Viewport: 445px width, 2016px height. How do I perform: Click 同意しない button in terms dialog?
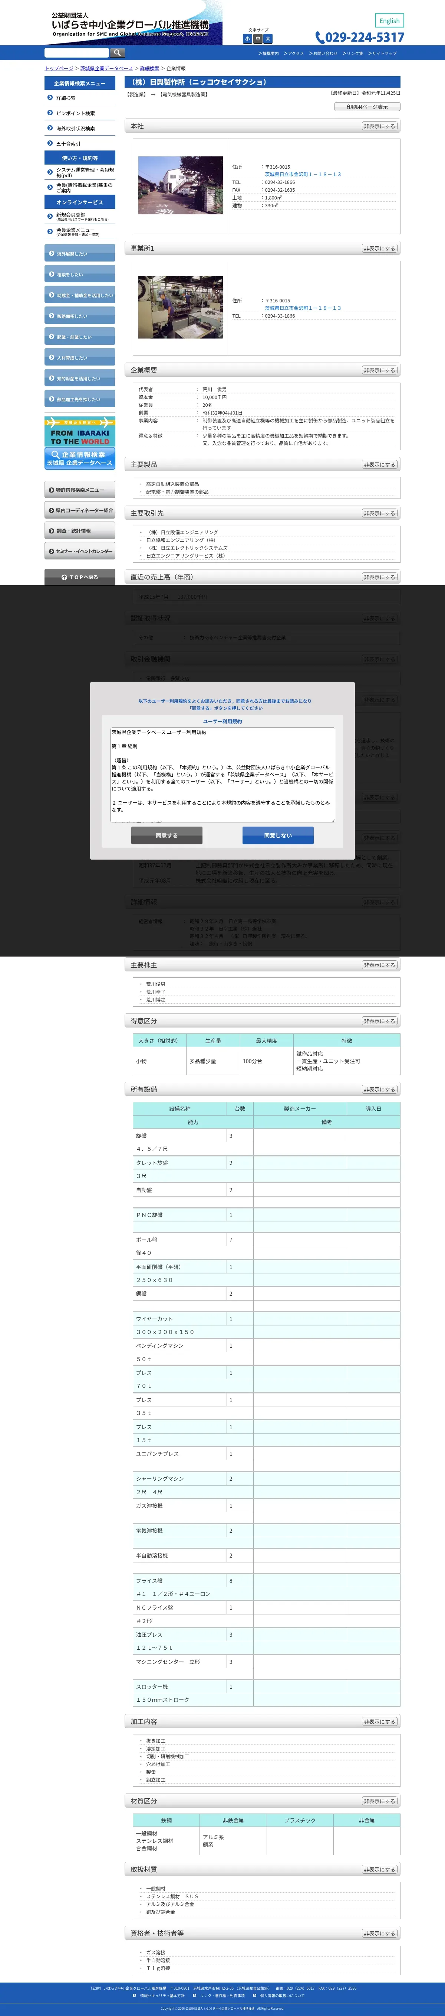point(278,835)
